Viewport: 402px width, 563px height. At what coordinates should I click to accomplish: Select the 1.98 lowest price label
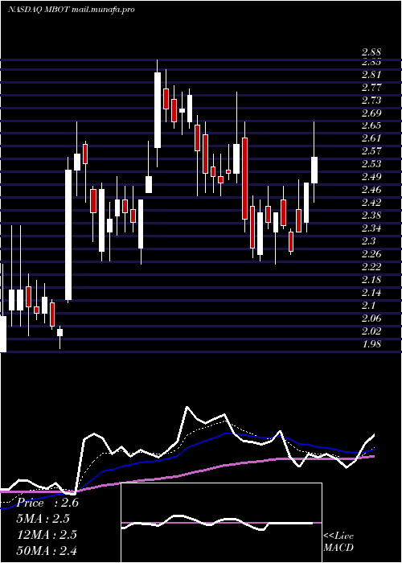[x=371, y=343]
